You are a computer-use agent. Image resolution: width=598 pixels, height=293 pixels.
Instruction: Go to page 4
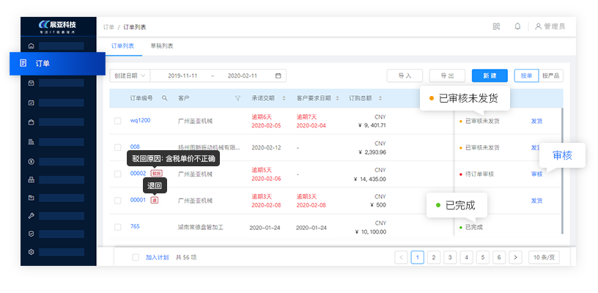coord(466,257)
